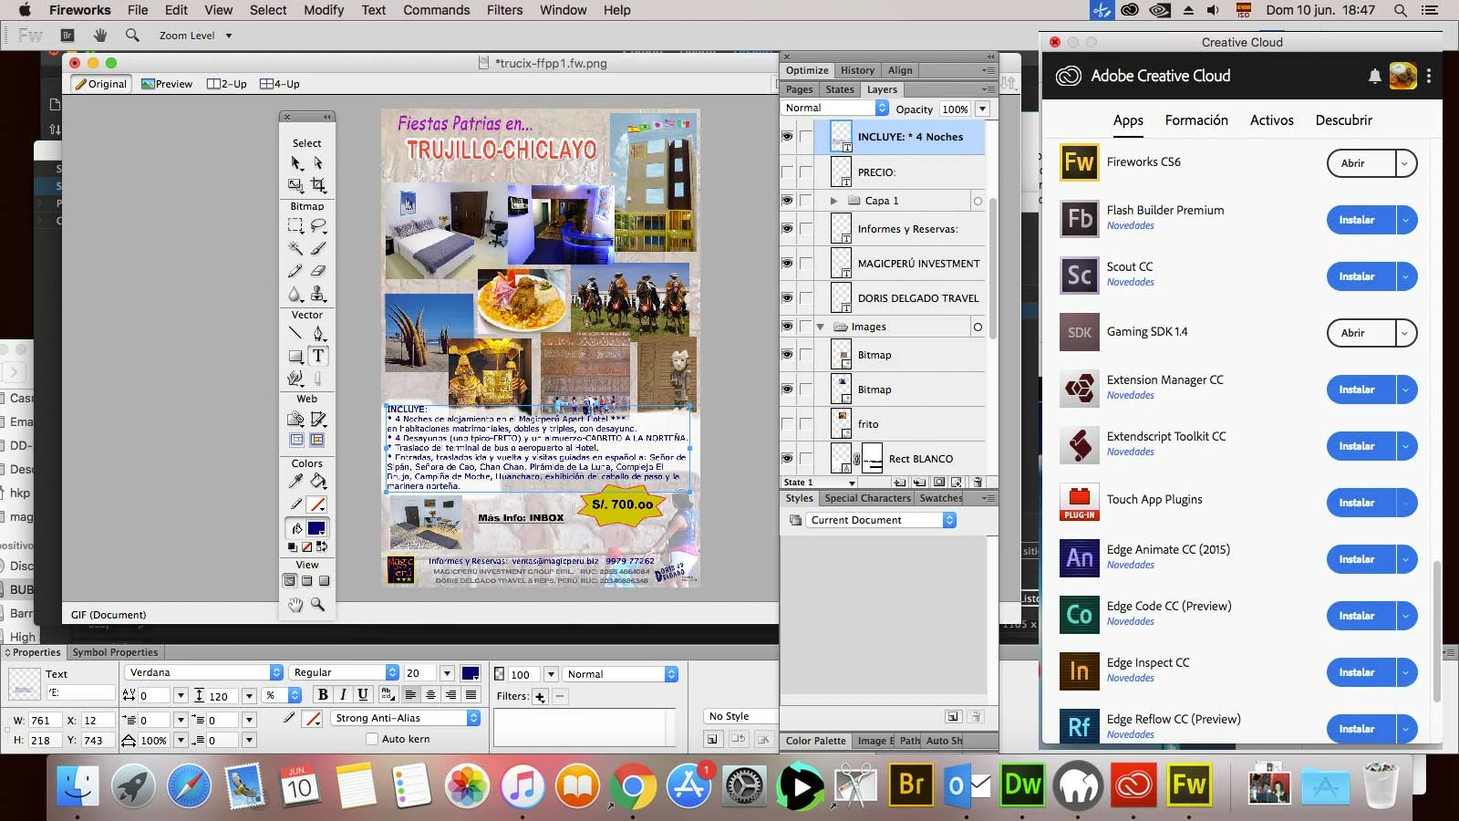This screenshot has height=821, width=1459.
Task: Switch to Preview view mode
Action: tap(168, 84)
